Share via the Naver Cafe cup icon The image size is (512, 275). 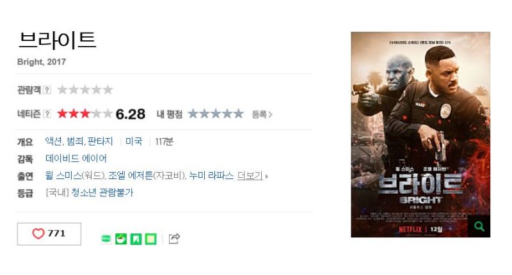pos(121,239)
